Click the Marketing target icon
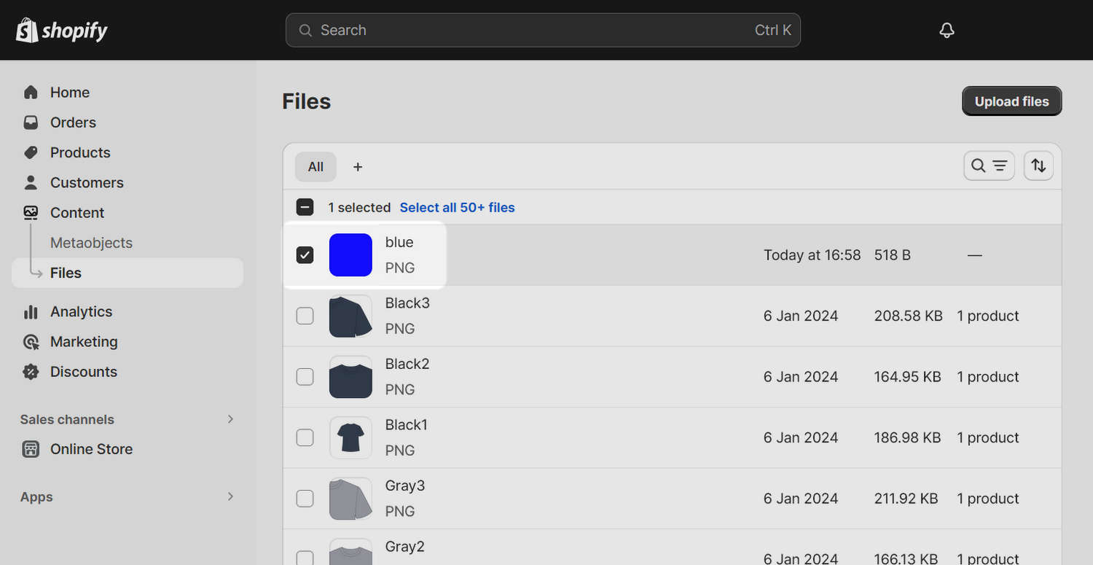 coord(31,342)
